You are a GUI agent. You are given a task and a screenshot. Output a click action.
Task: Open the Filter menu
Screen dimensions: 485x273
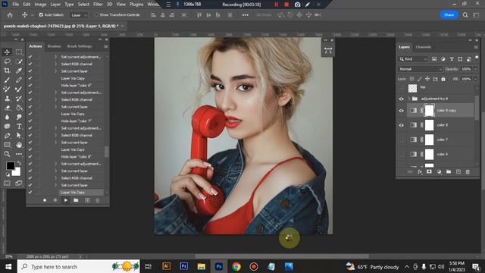[x=98, y=5]
